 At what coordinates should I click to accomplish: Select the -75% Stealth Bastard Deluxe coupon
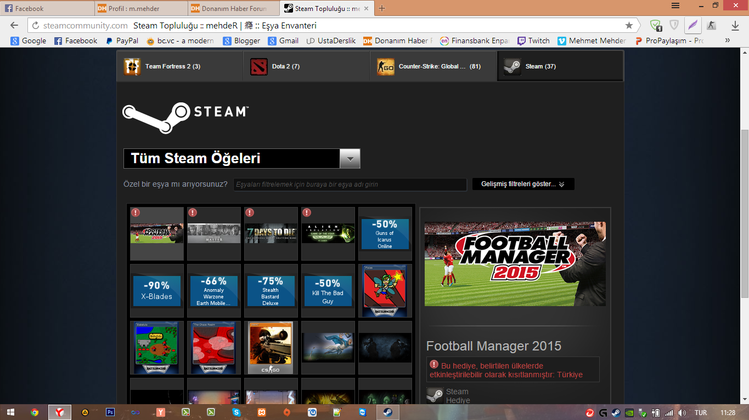tap(271, 291)
